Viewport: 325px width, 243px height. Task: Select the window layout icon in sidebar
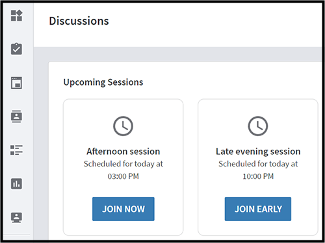16,83
